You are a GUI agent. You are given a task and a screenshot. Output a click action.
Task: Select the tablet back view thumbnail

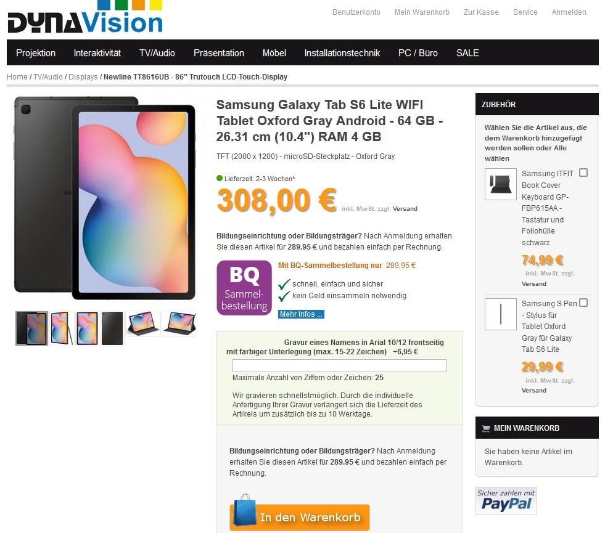pos(112,328)
